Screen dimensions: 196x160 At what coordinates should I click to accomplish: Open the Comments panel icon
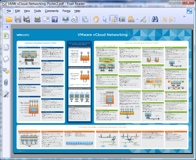click(6, 71)
